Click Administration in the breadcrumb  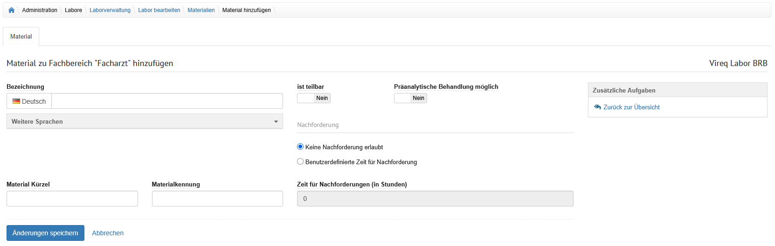40,10
